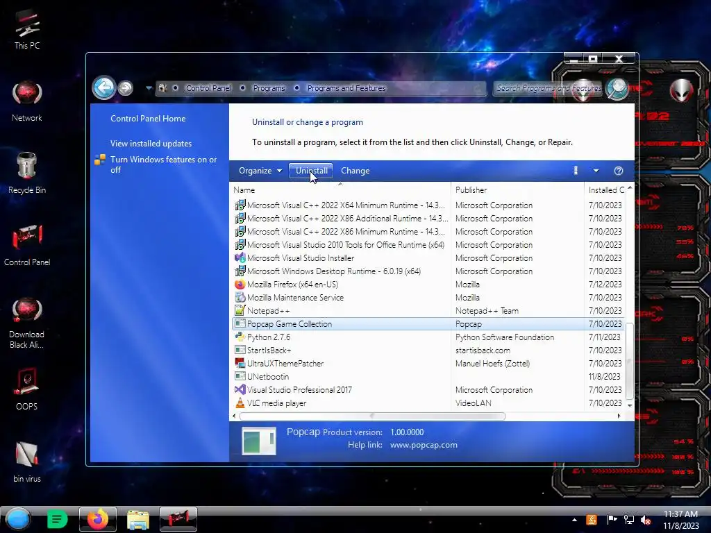Image resolution: width=711 pixels, height=533 pixels.
Task: Open Control Panel desktop shortcut
Action: click(x=27, y=246)
